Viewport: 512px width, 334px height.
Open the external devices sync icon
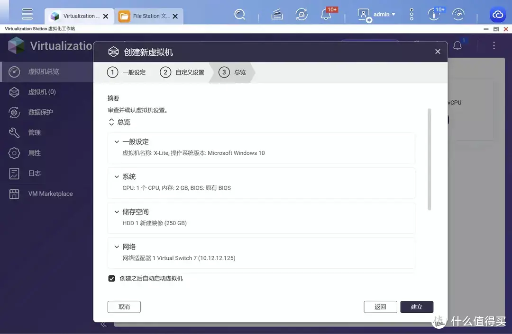click(302, 14)
